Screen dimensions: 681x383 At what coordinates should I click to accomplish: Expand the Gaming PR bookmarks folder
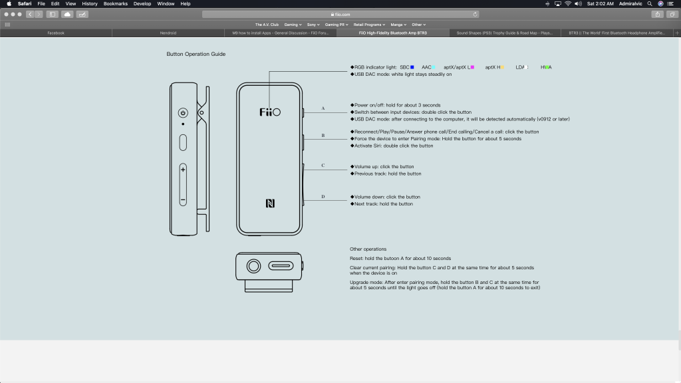[337, 25]
